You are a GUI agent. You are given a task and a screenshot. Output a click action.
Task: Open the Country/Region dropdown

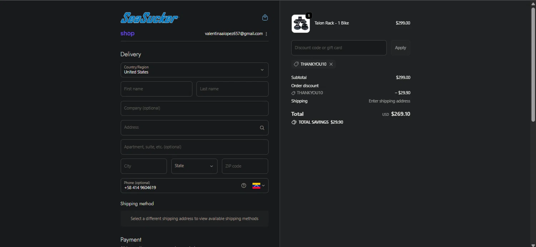[x=194, y=70]
